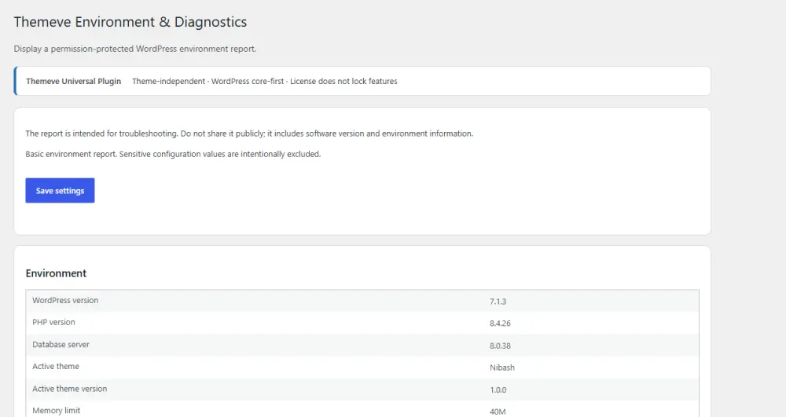Select the WordPress version value 7.1.3
The image size is (786, 417).
498,302
